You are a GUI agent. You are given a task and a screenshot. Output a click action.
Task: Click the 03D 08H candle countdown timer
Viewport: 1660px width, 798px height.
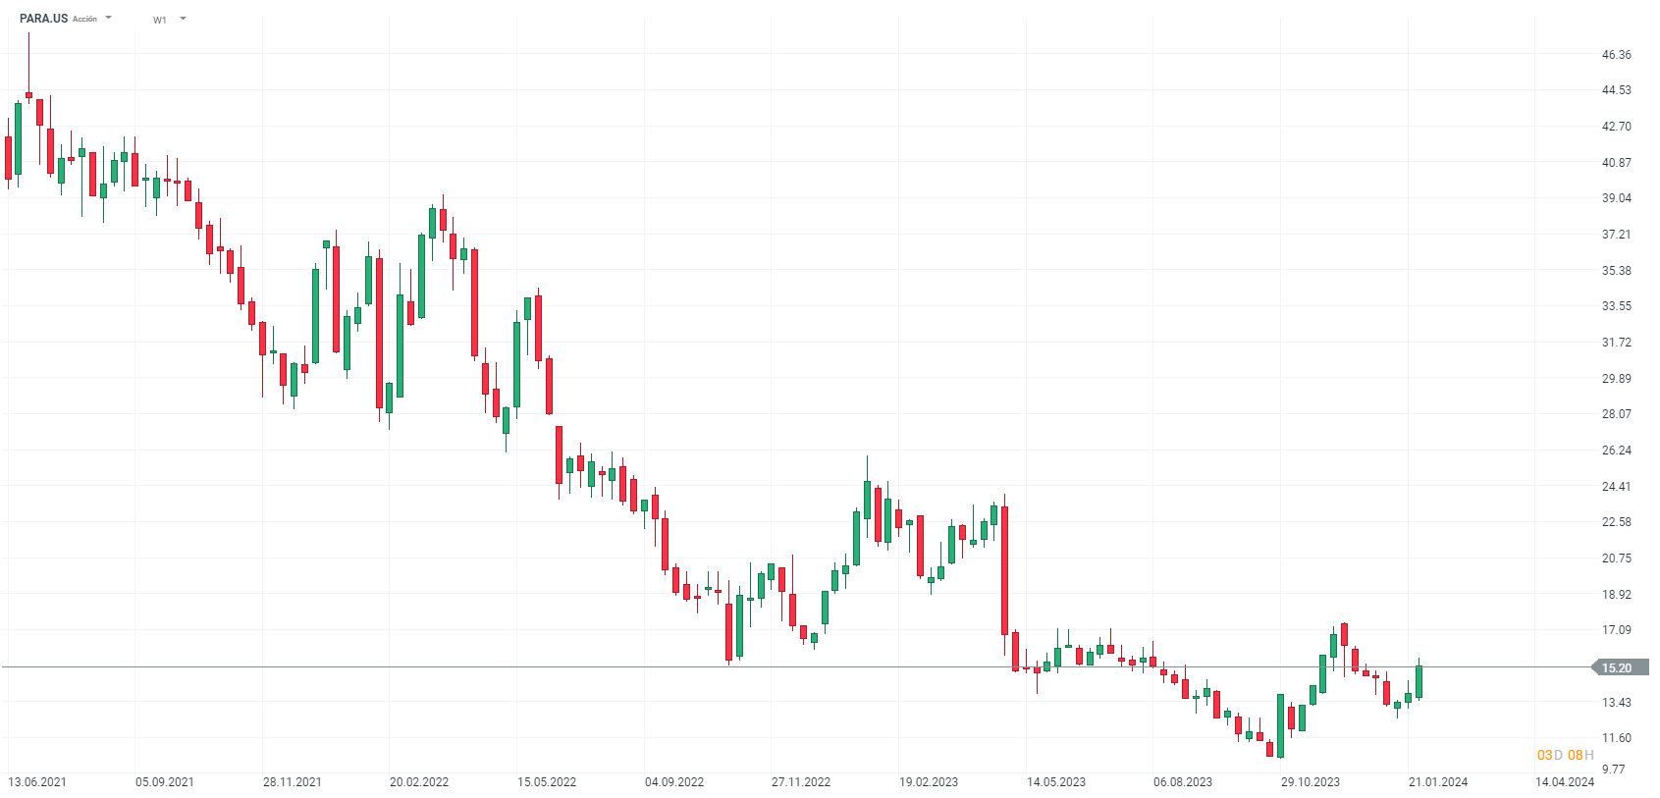click(x=1565, y=755)
